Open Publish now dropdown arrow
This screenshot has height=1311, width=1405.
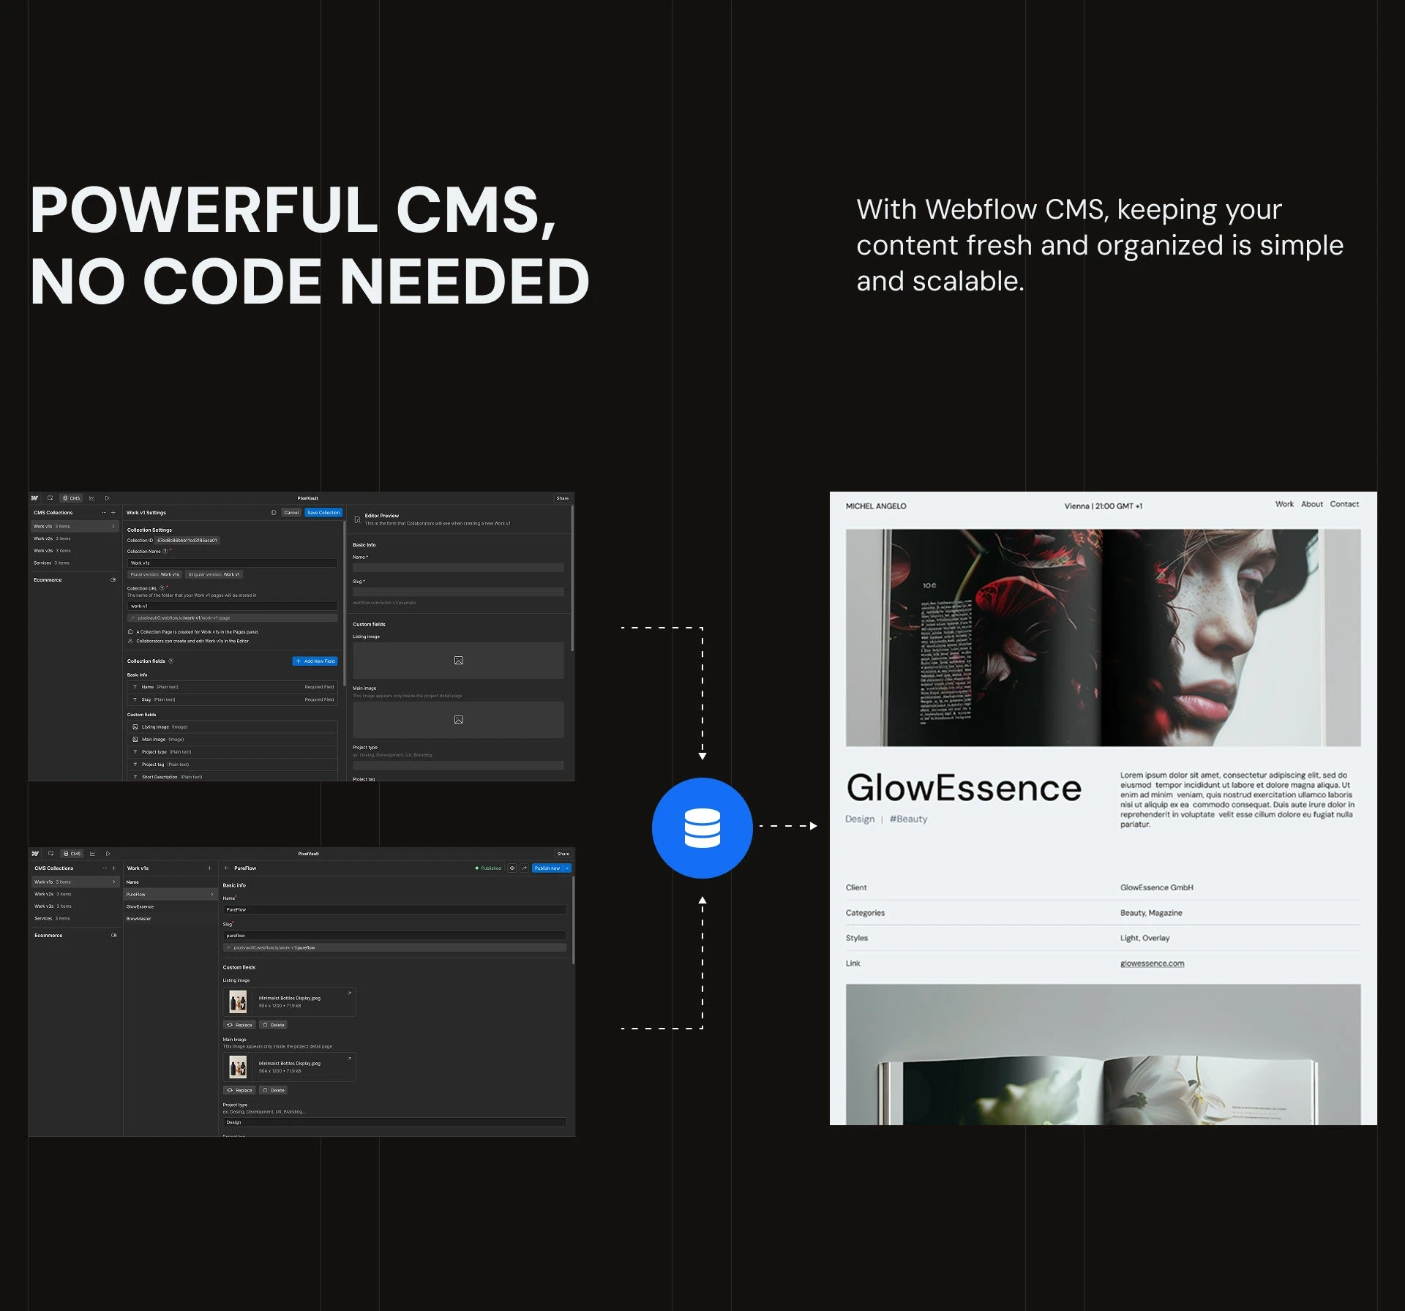pos(567,868)
